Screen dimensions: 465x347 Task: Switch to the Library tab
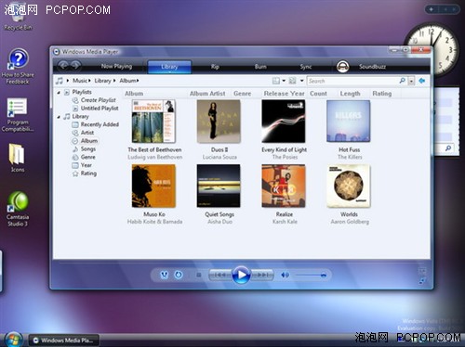point(169,67)
